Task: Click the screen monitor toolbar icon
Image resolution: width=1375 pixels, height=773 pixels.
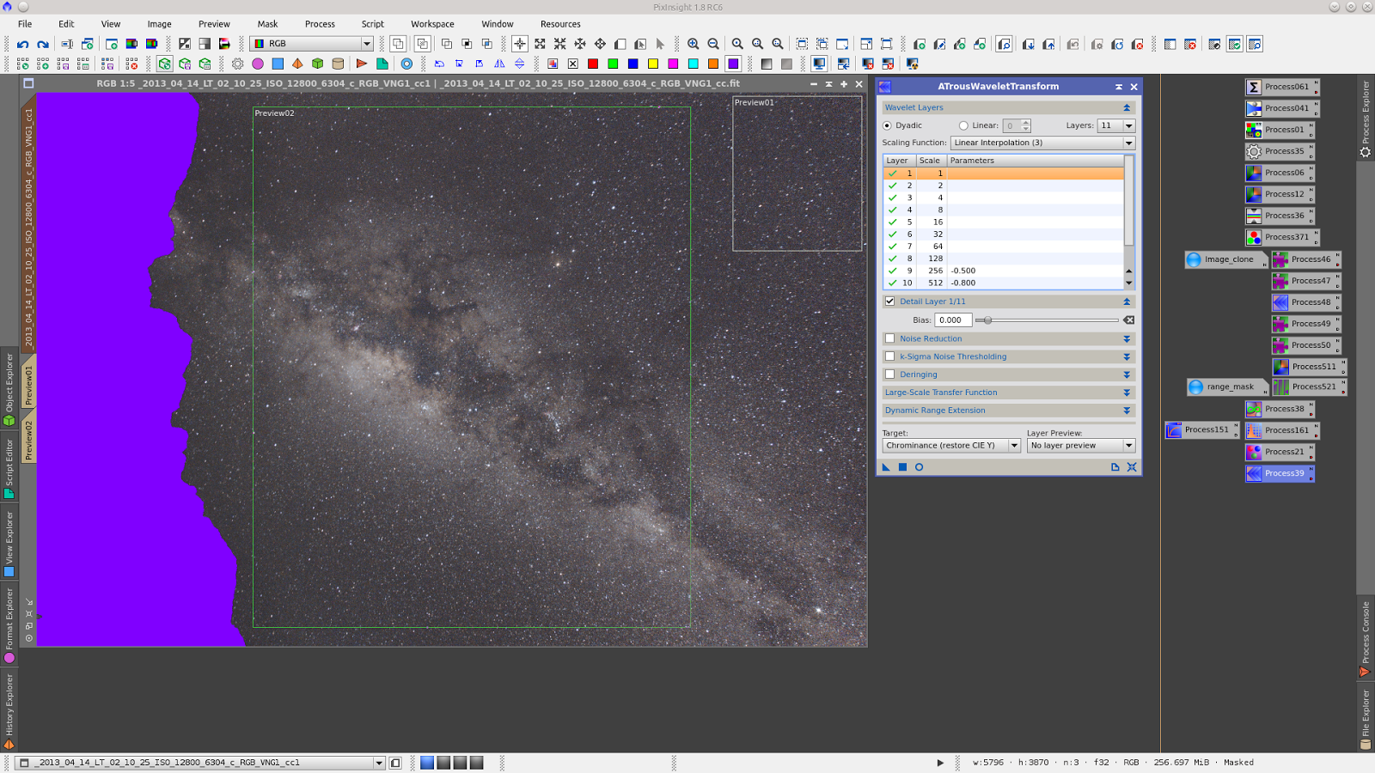Action: tap(819, 64)
